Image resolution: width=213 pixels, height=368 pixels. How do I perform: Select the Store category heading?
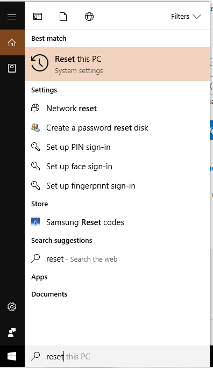tap(39, 204)
